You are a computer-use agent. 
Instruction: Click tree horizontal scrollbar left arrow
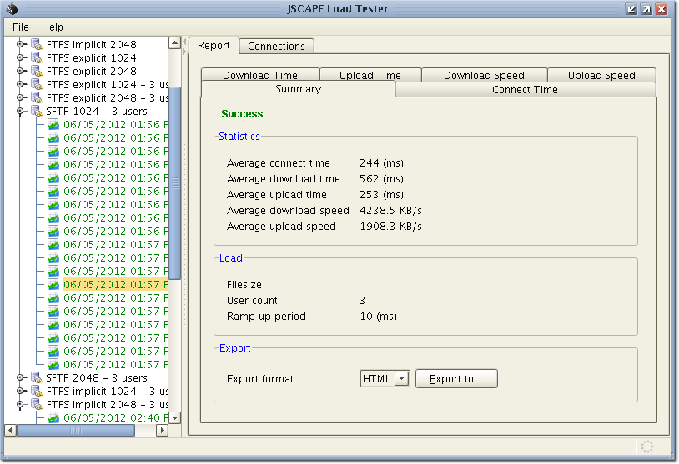tap(10, 431)
